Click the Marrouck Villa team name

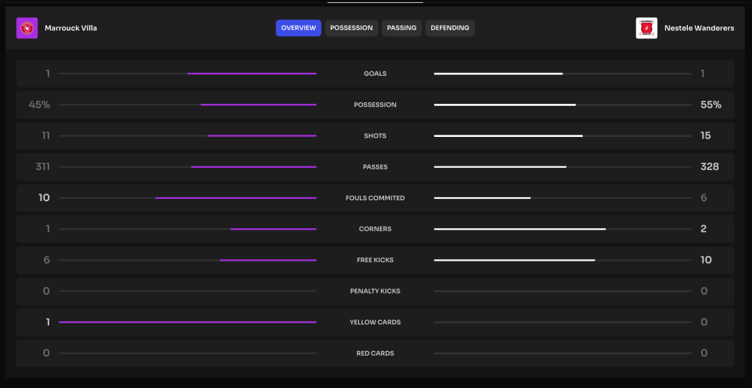(x=71, y=28)
